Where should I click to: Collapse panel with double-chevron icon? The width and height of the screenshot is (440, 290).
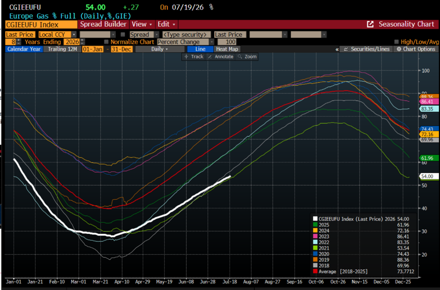tap(337, 50)
